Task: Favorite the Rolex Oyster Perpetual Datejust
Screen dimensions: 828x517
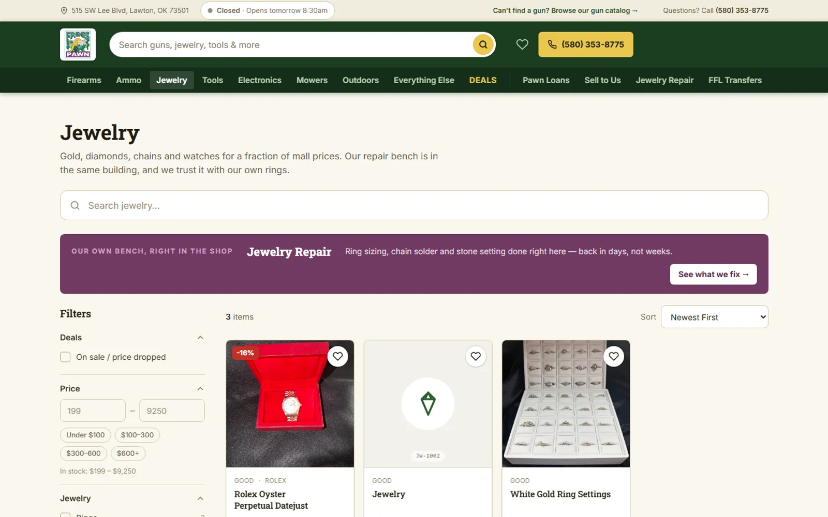Action: click(337, 356)
